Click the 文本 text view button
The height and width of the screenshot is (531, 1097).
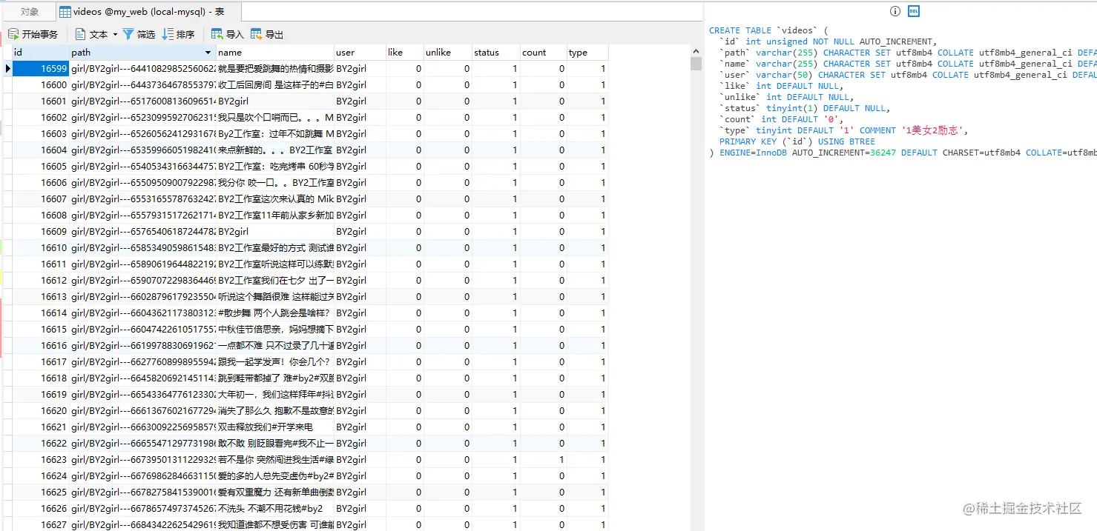[x=91, y=34]
